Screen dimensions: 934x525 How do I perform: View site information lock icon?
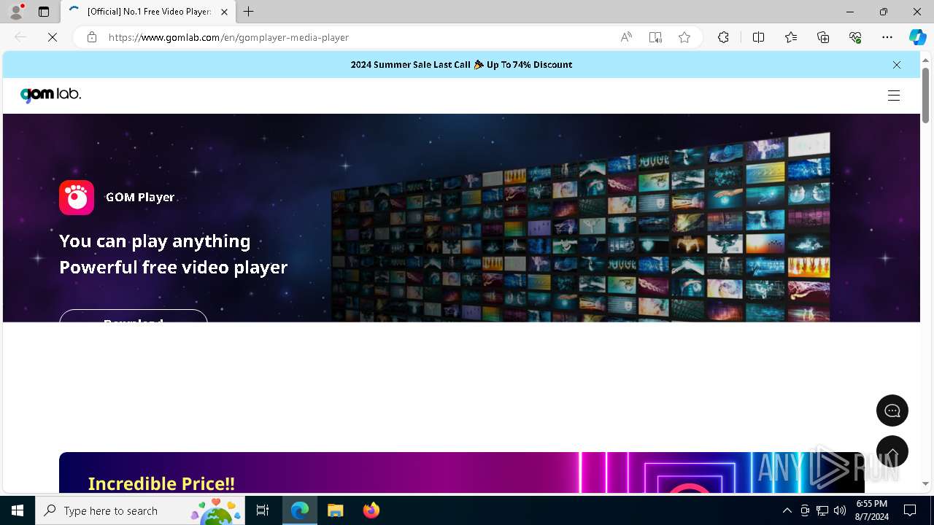92,37
